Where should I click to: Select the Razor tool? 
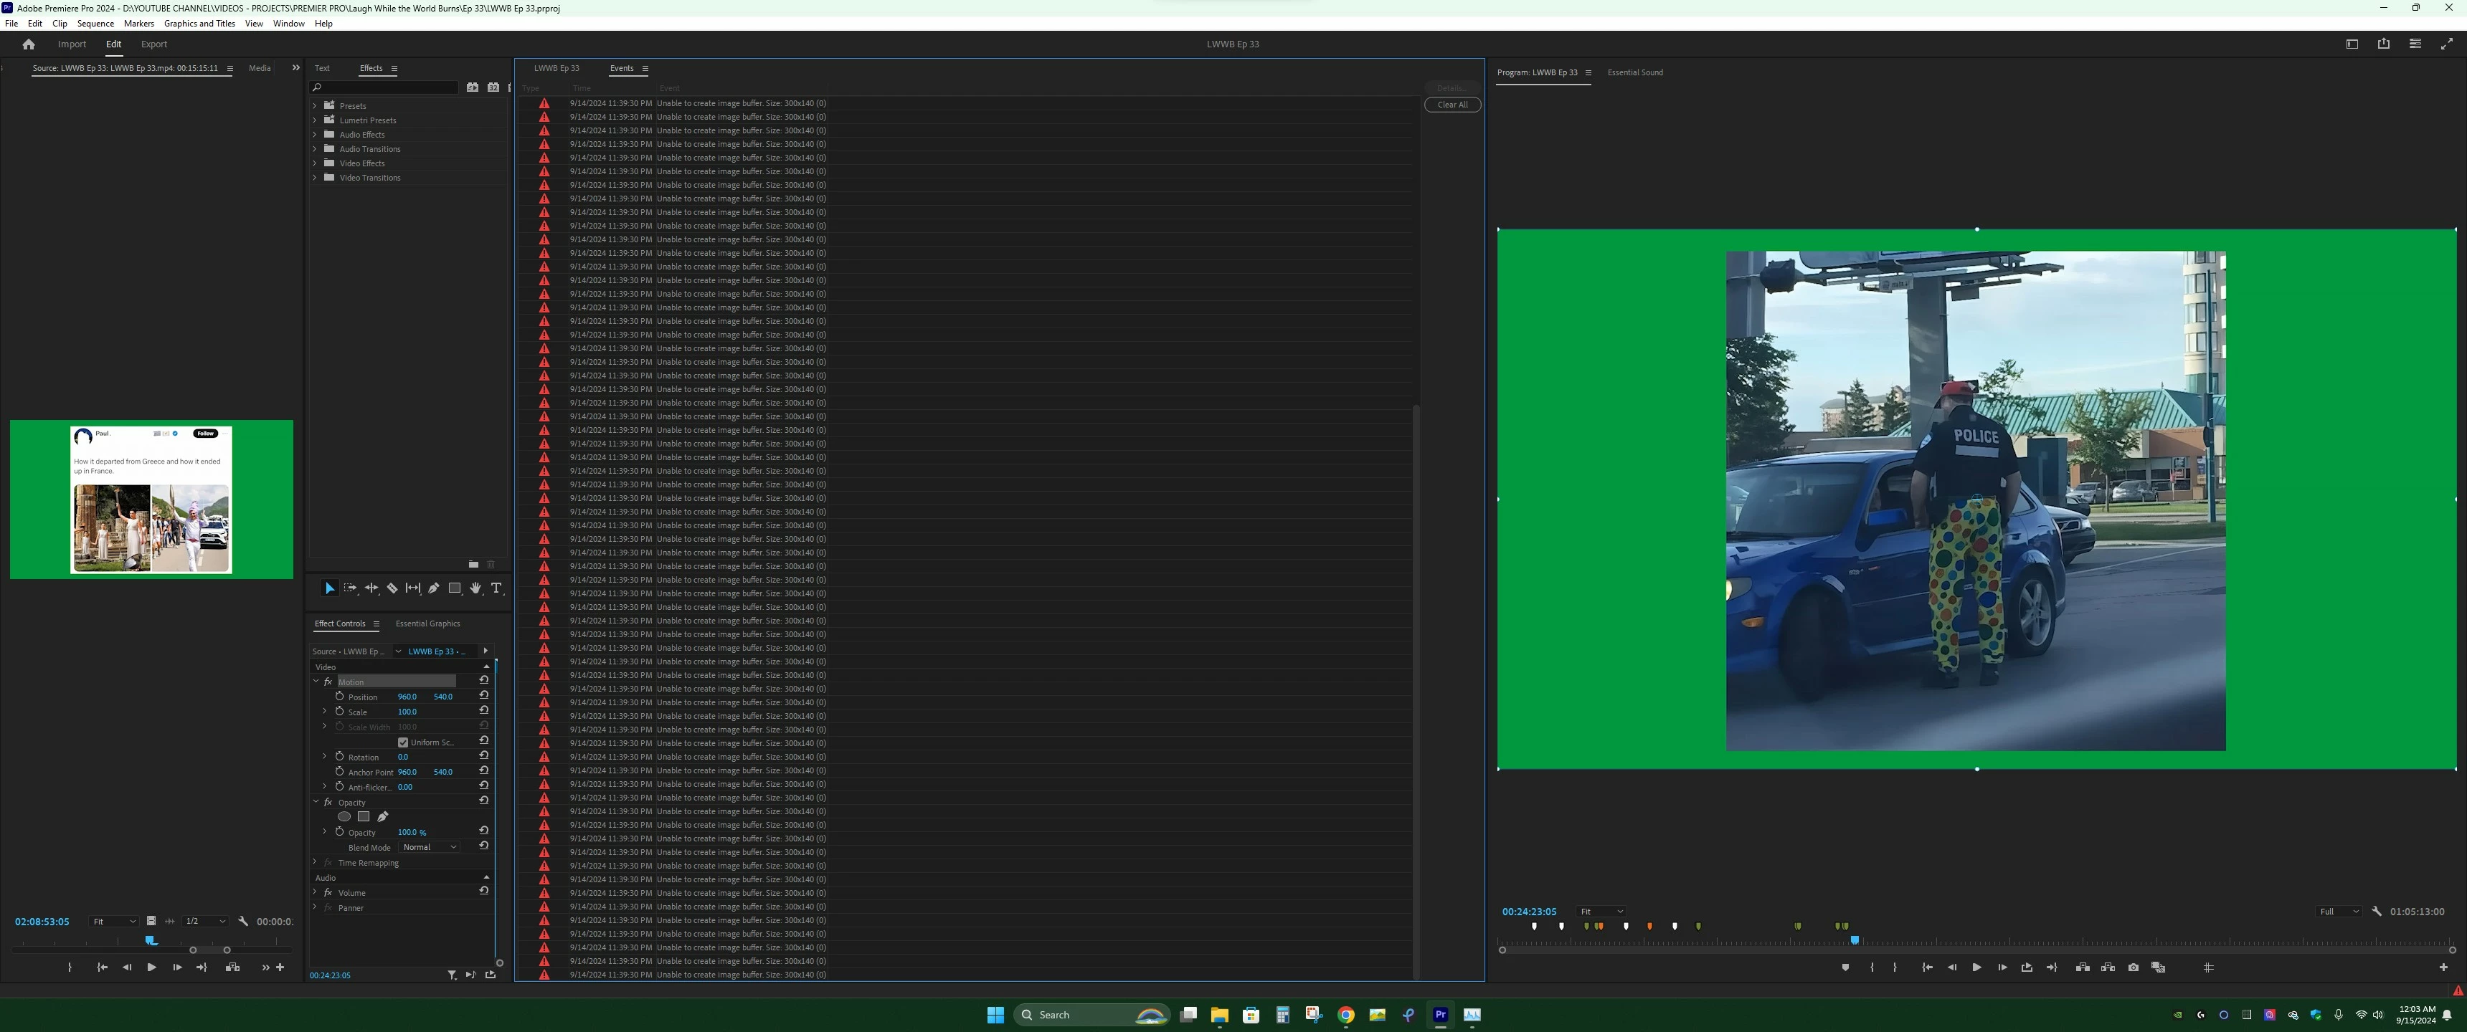pyautogui.click(x=392, y=588)
